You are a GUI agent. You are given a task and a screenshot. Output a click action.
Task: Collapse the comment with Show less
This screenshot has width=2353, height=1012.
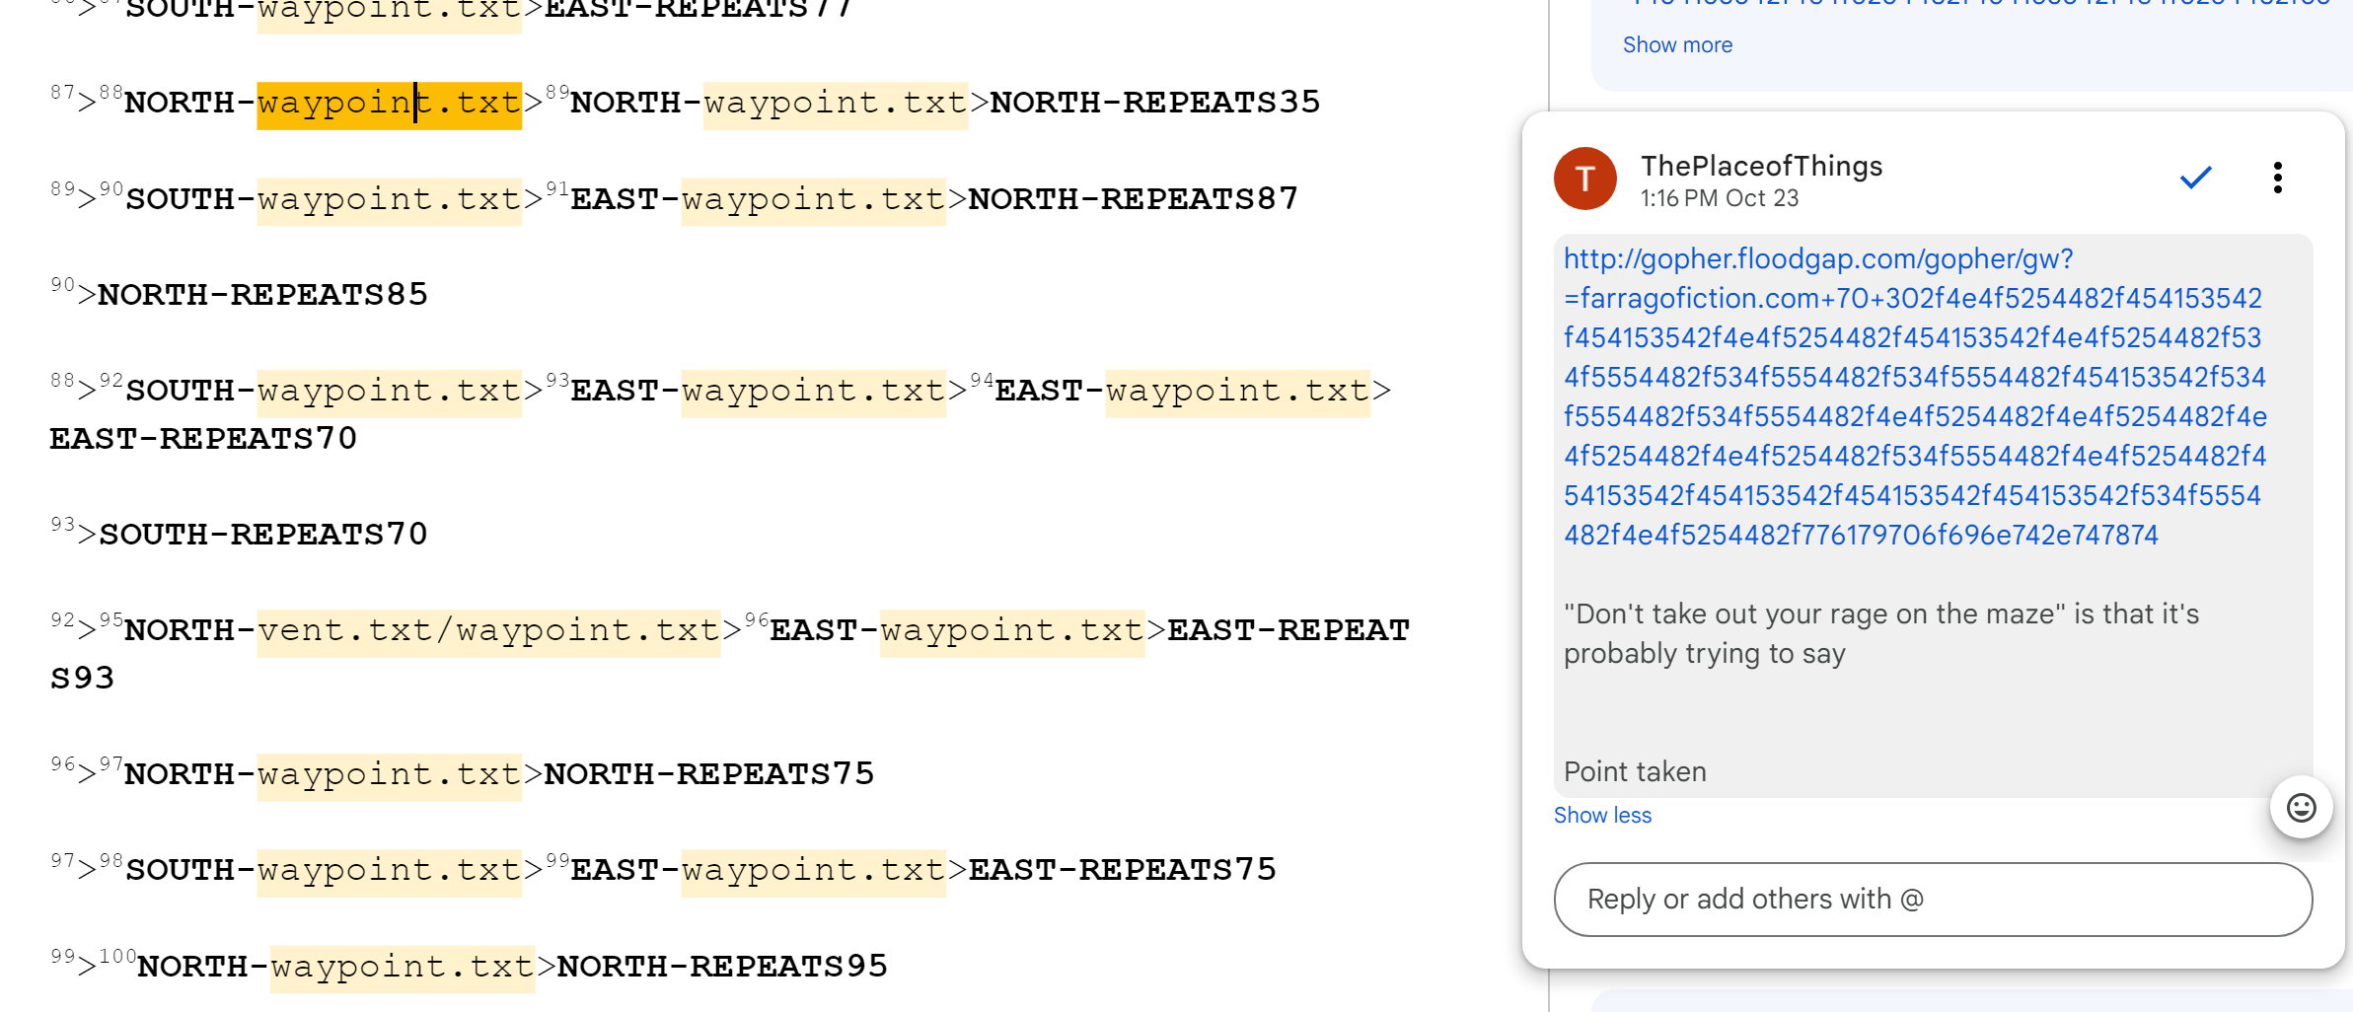1601,816
